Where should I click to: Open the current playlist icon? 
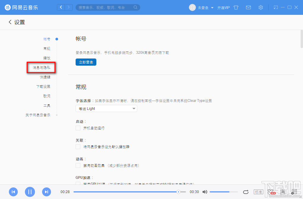coord(294,192)
